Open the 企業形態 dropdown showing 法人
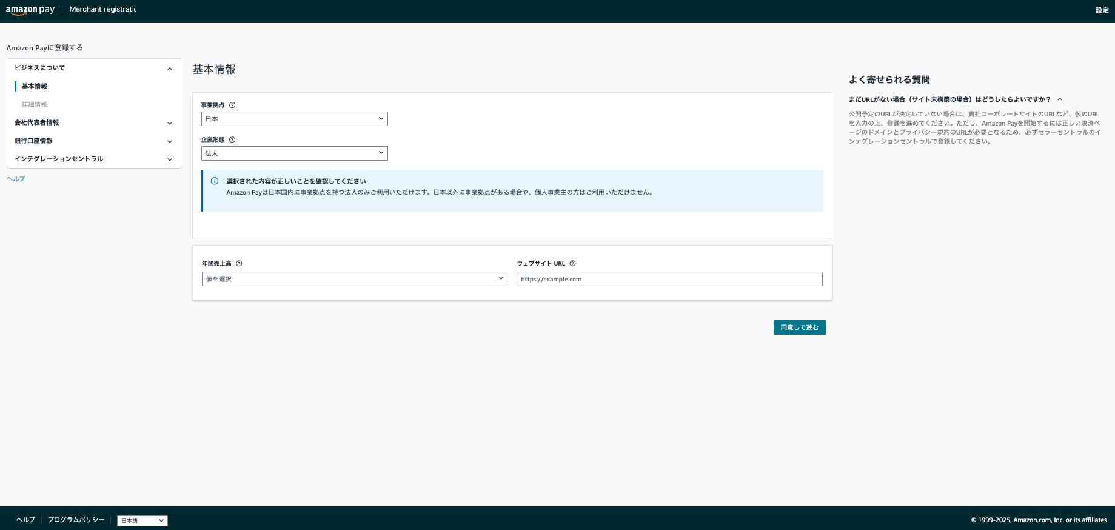This screenshot has height=530, width=1115. (295, 153)
